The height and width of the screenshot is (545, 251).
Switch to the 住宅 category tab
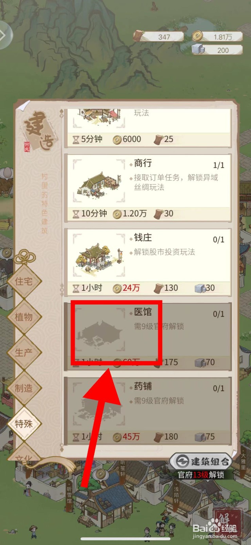(24, 281)
